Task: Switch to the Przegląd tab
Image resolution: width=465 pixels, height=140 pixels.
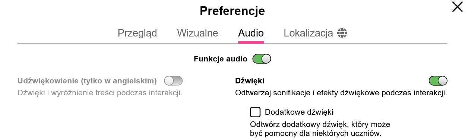Action: tap(137, 33)
